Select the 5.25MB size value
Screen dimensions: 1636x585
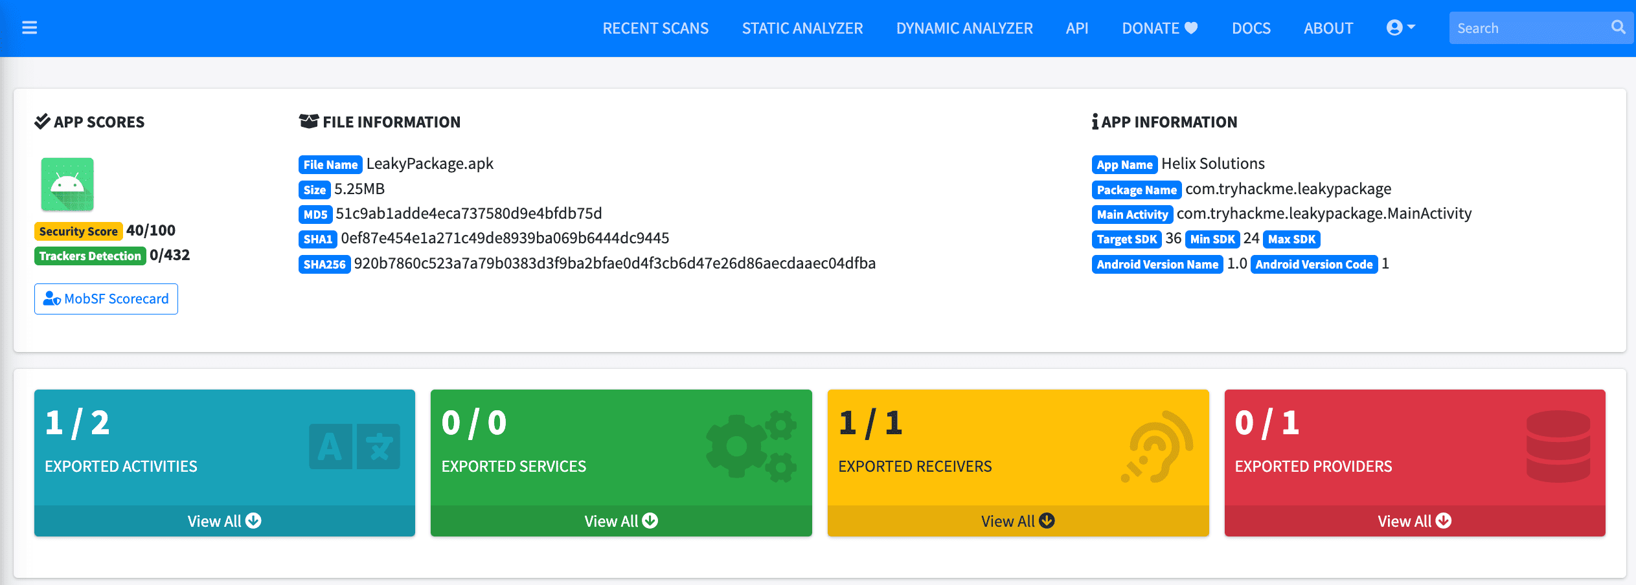point(359,189)
